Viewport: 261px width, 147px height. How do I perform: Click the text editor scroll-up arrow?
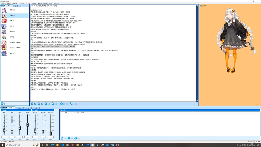coord(197,6)
